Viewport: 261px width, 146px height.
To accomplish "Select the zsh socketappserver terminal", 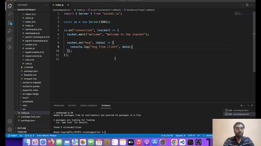I will [x=239, y=114].
